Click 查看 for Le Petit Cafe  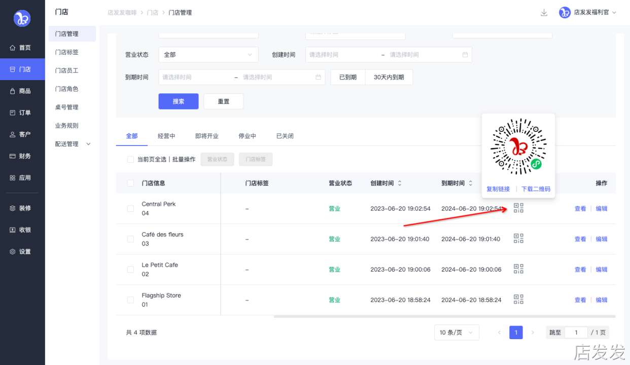pos(580,269)
